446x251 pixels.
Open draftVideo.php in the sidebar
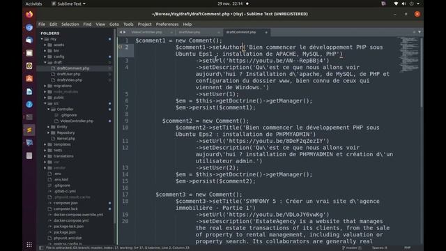tap(70, 80)
